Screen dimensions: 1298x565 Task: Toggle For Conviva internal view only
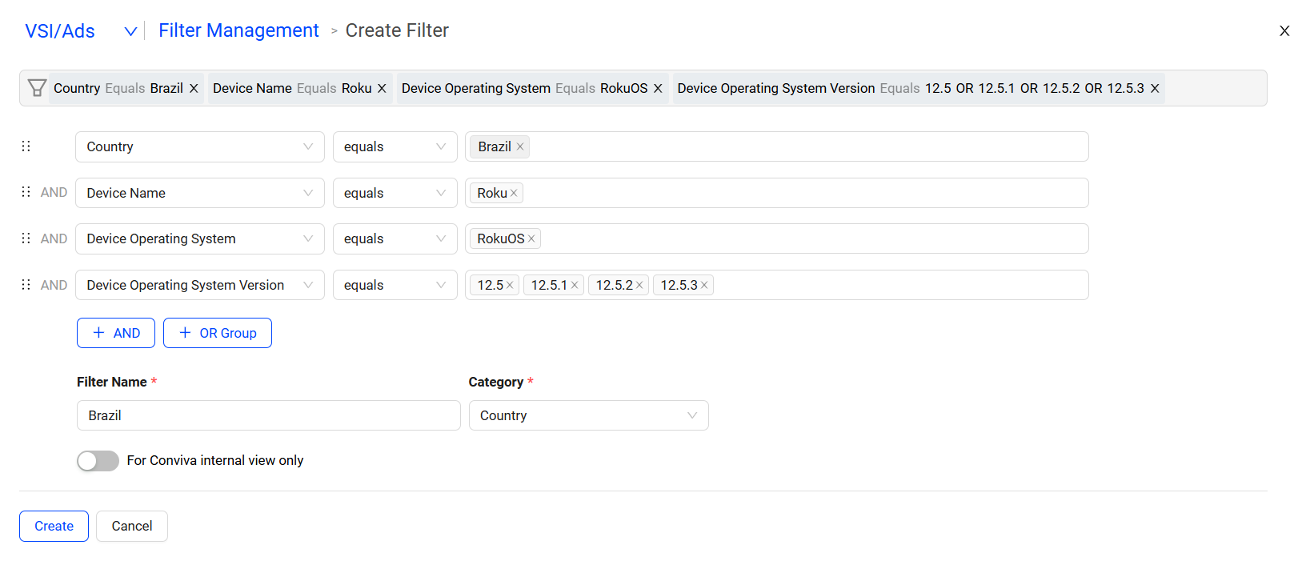(x=98, y=461)
